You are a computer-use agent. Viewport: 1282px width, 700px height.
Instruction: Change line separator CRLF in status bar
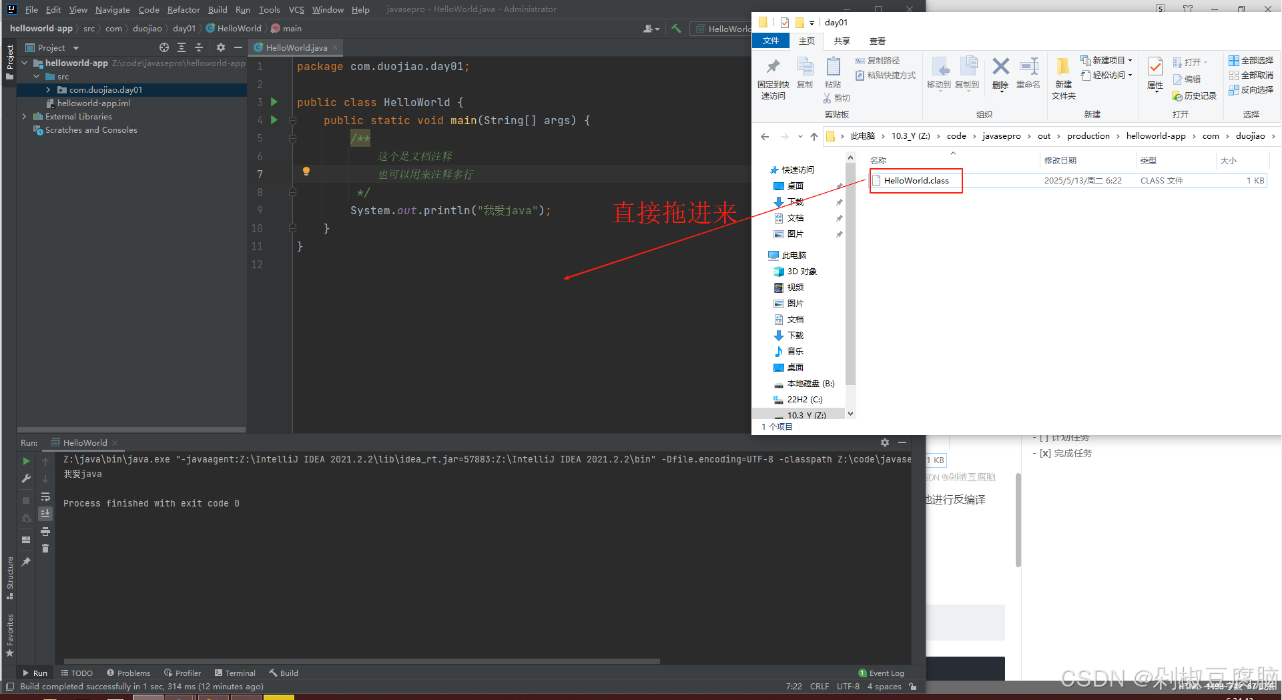pyautogui.click(x=820, y=686)
